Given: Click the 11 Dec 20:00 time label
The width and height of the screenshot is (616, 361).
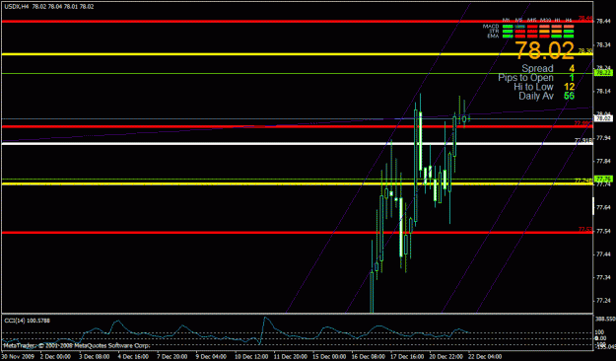Looking at the screenshot, I should coord(291,357).
